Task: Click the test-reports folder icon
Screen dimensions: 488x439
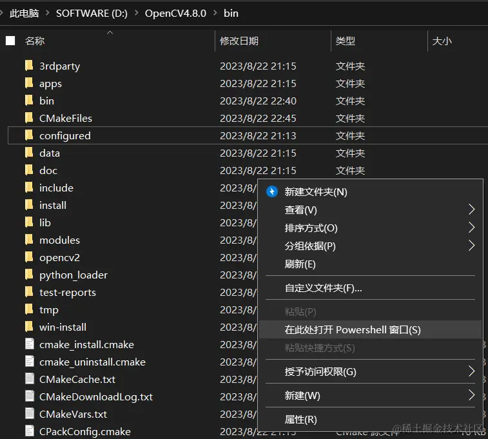Action: pyautogui.click(x=29, y=292)
